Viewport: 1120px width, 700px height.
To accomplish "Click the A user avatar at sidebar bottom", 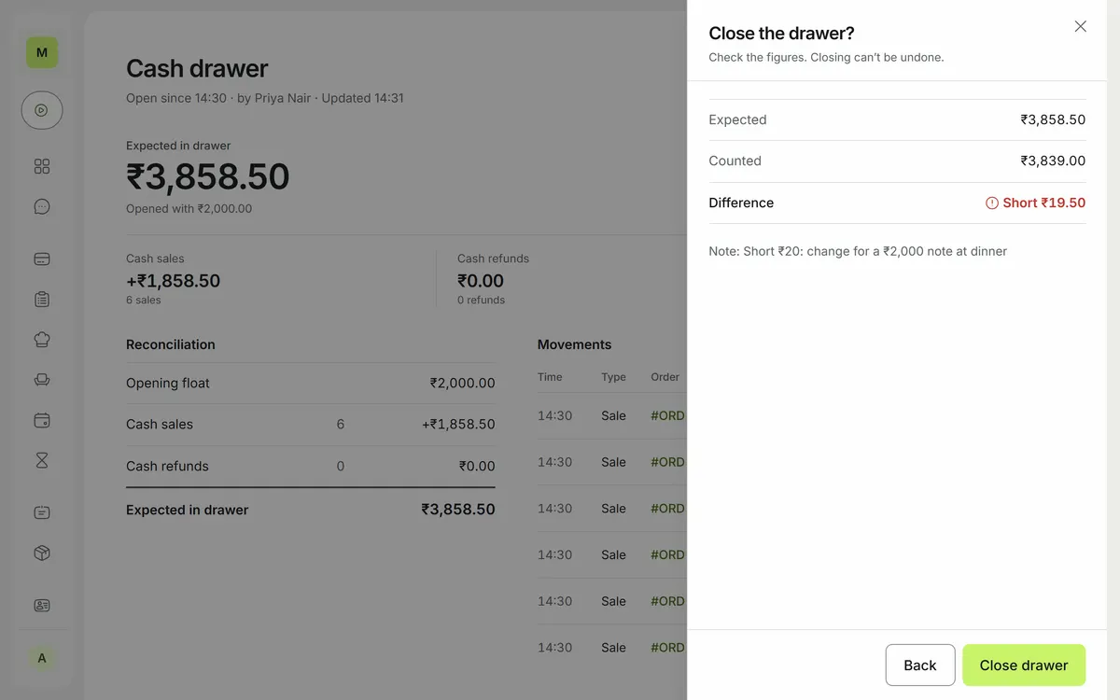I will click(x=42, y=658).
